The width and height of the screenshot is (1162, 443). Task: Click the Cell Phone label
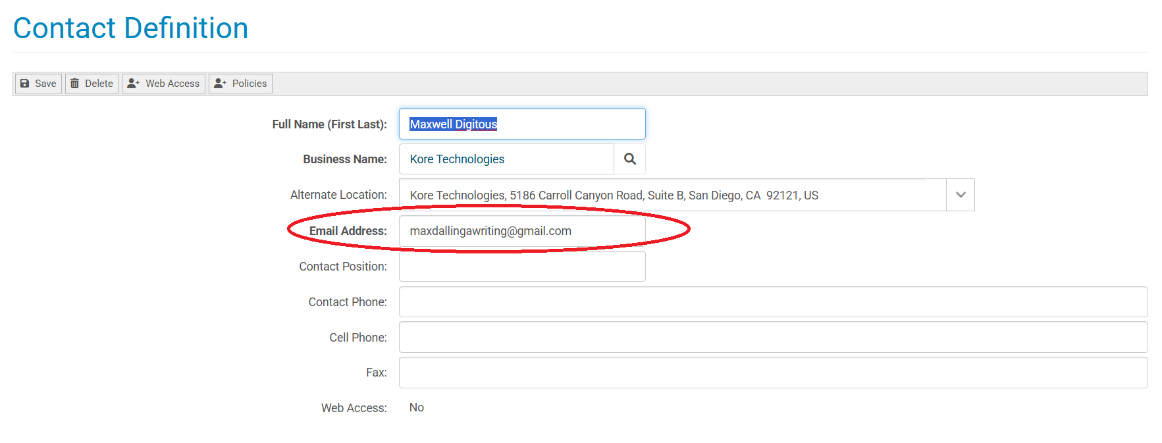tap(358, 338)
